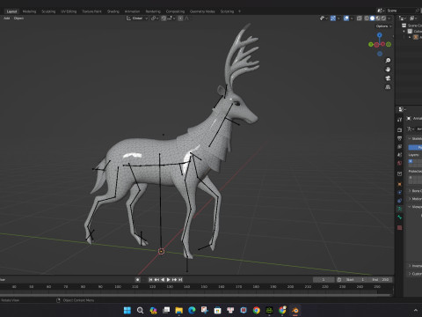Collapse the Collection tree item in outliner

coord(404,32)
